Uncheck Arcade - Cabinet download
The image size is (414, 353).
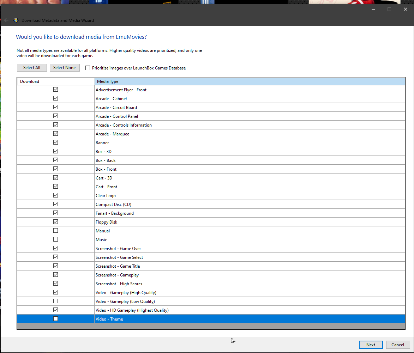point(55,98)
